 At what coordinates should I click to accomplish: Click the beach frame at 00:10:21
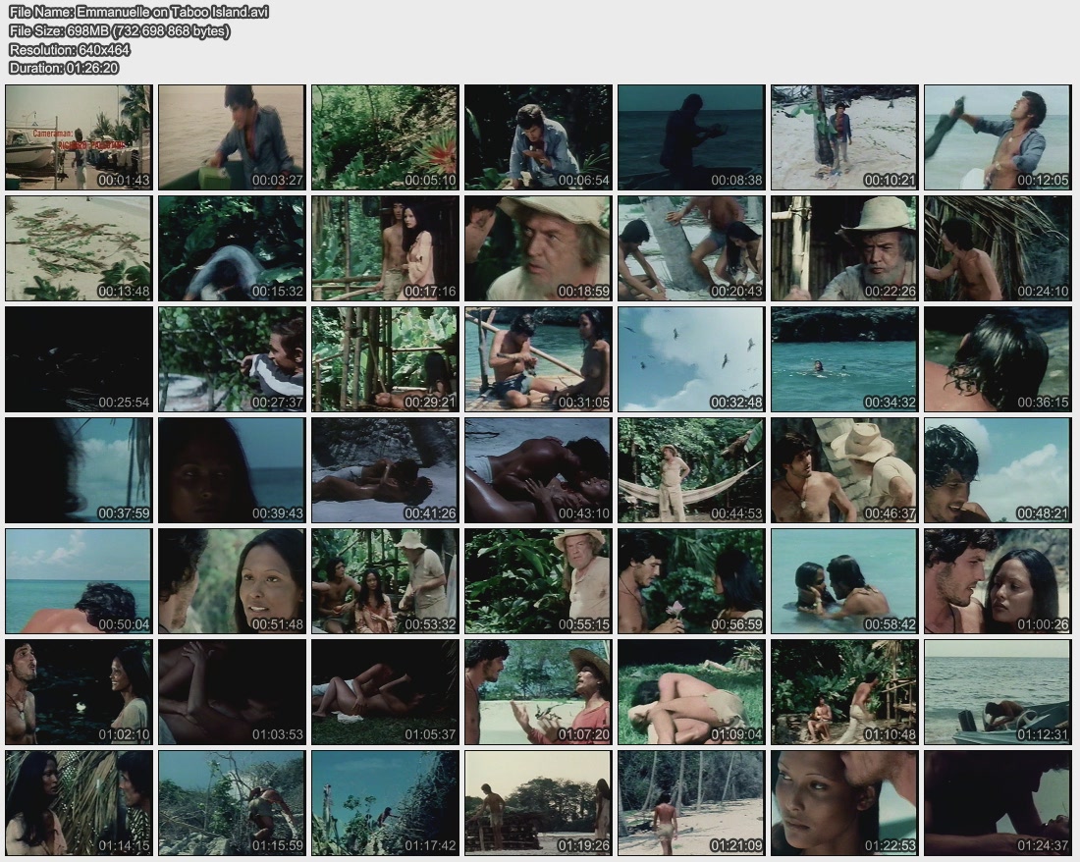844,136
